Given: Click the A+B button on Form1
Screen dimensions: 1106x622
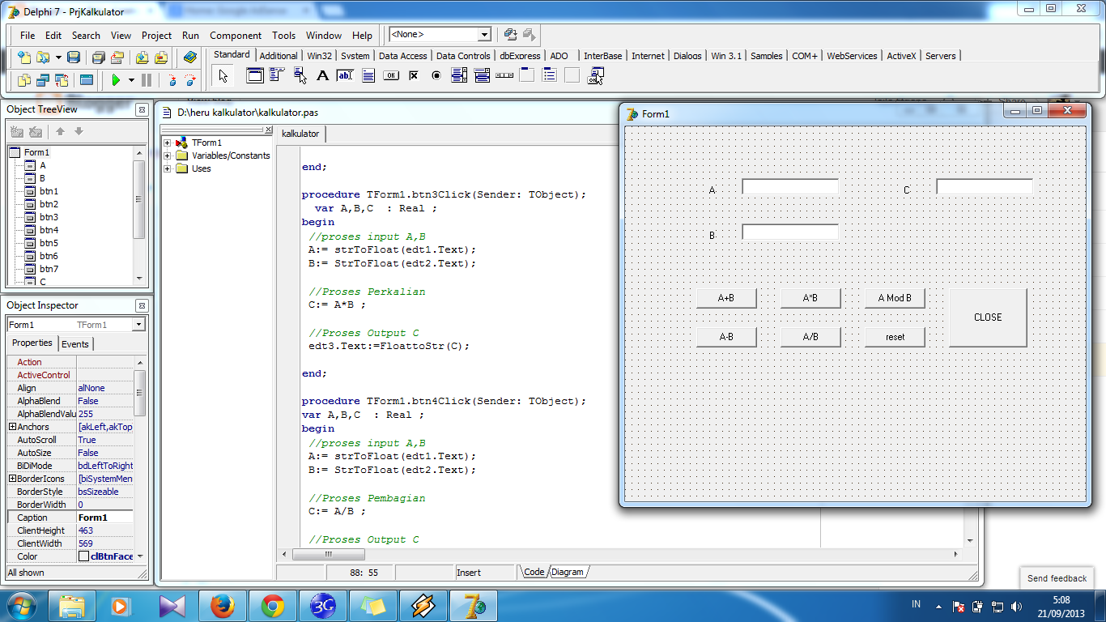Looking at the screenshot, I should pyautogui.click(x=726, y=298).
